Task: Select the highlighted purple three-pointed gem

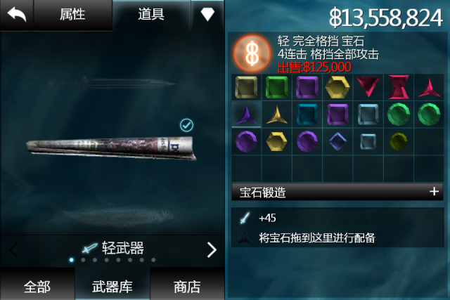Action: [246, 115]
